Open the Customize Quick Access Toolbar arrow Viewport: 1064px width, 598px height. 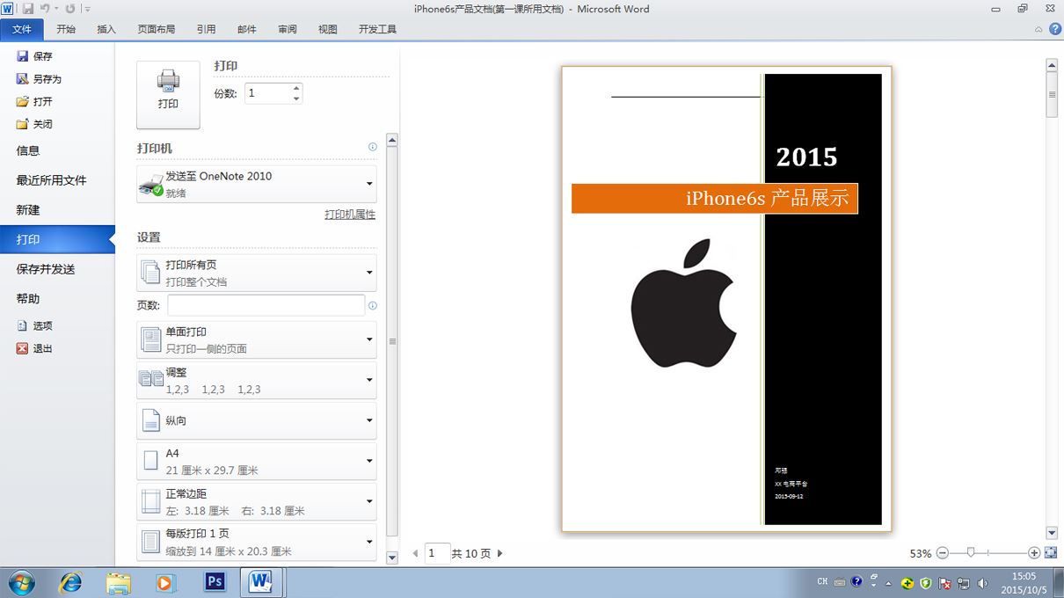87,9
